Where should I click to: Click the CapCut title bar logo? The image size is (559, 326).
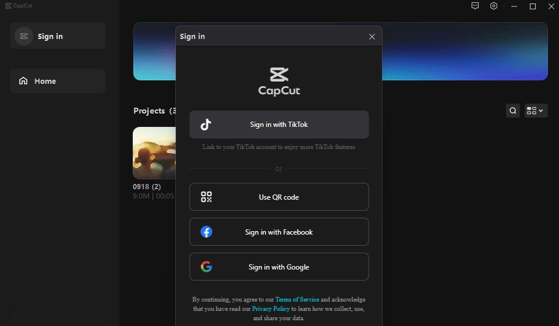pos(19,6)
